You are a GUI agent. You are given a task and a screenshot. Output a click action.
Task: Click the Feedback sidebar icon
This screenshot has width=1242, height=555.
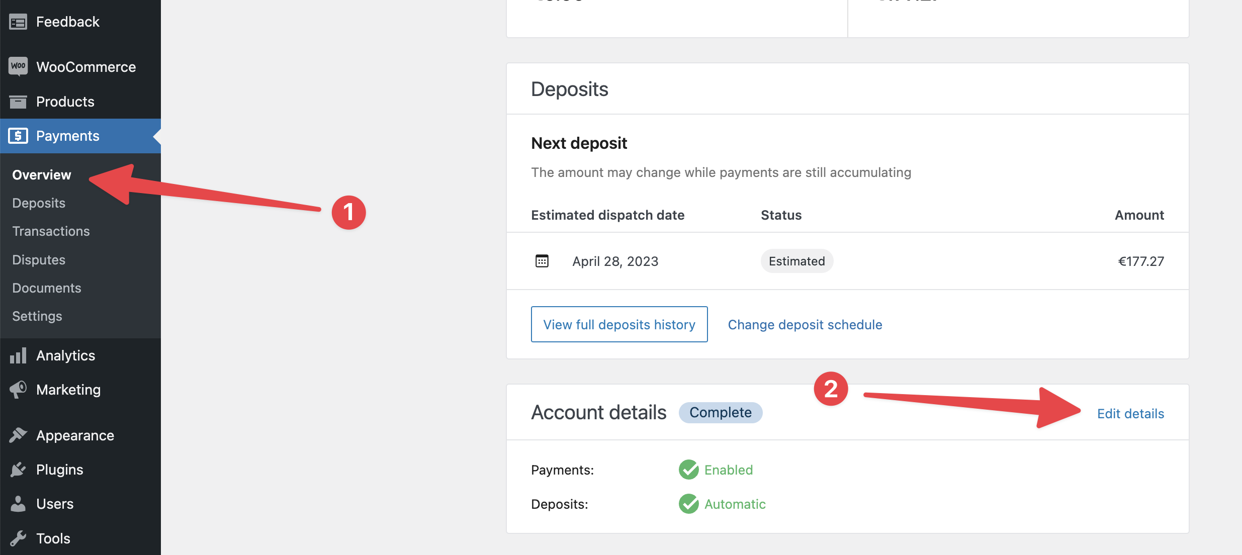click(17, 22)
